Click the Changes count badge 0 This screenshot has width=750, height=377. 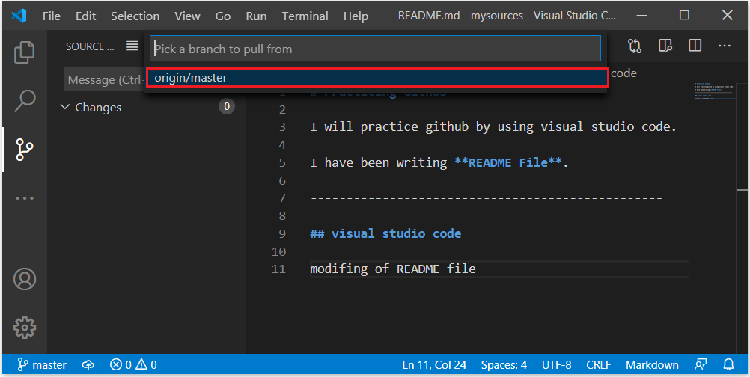click(x=227, y=106)
